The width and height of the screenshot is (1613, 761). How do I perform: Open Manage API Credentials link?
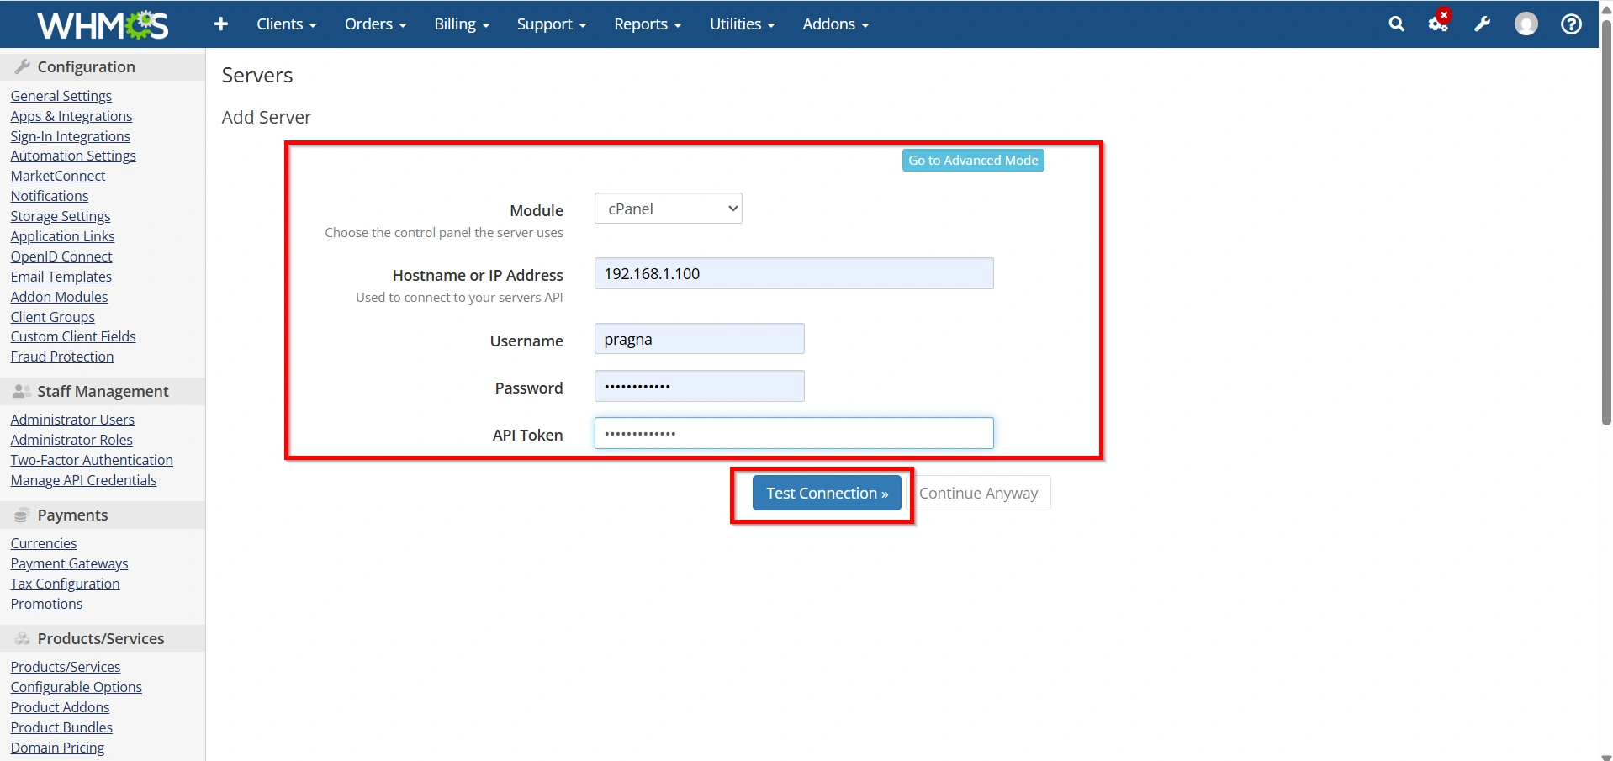[x=83, y=480]
